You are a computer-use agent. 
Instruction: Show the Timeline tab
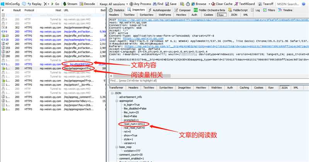285,10
